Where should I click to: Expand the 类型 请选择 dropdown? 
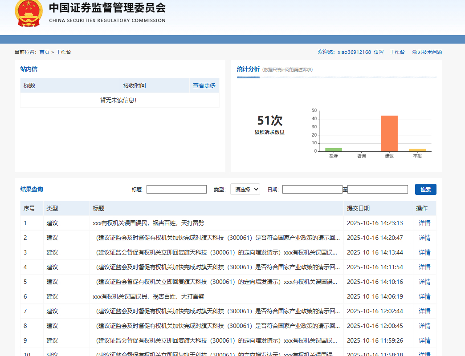245,189
